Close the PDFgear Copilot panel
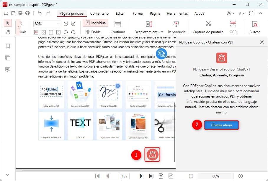The image size is (268, 181). tap(262, 42)
